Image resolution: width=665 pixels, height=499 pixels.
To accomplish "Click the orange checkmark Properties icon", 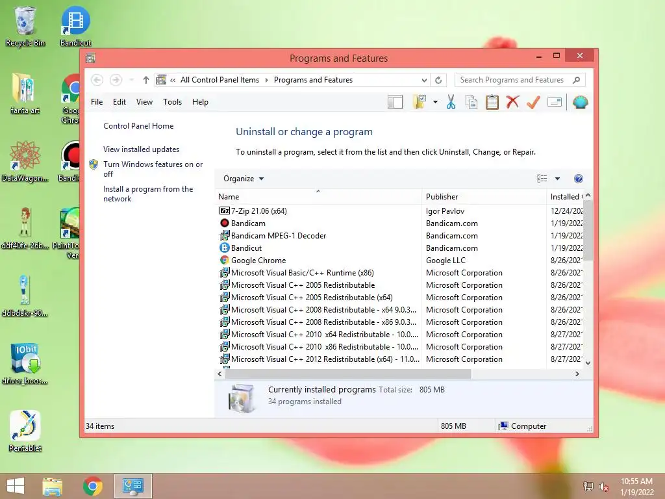I will [x=534, y=102].
